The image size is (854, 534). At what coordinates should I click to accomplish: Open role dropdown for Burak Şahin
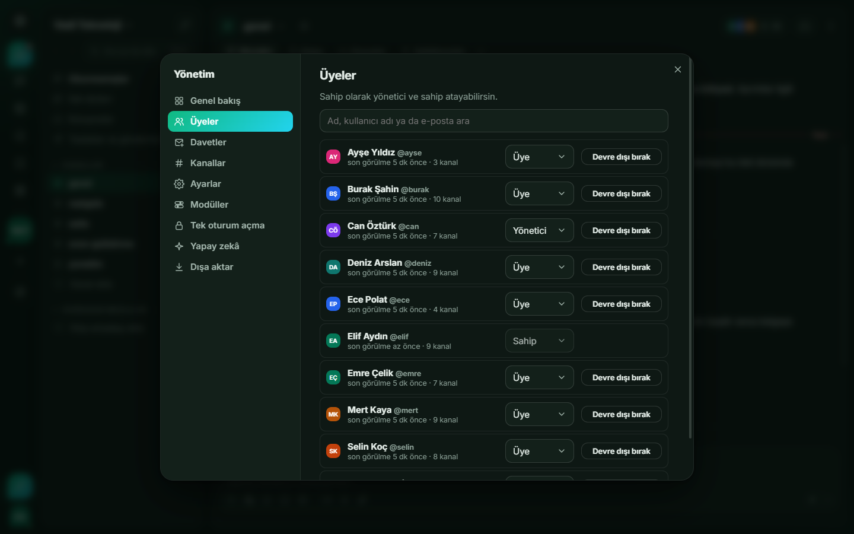[x=540, y=193]
